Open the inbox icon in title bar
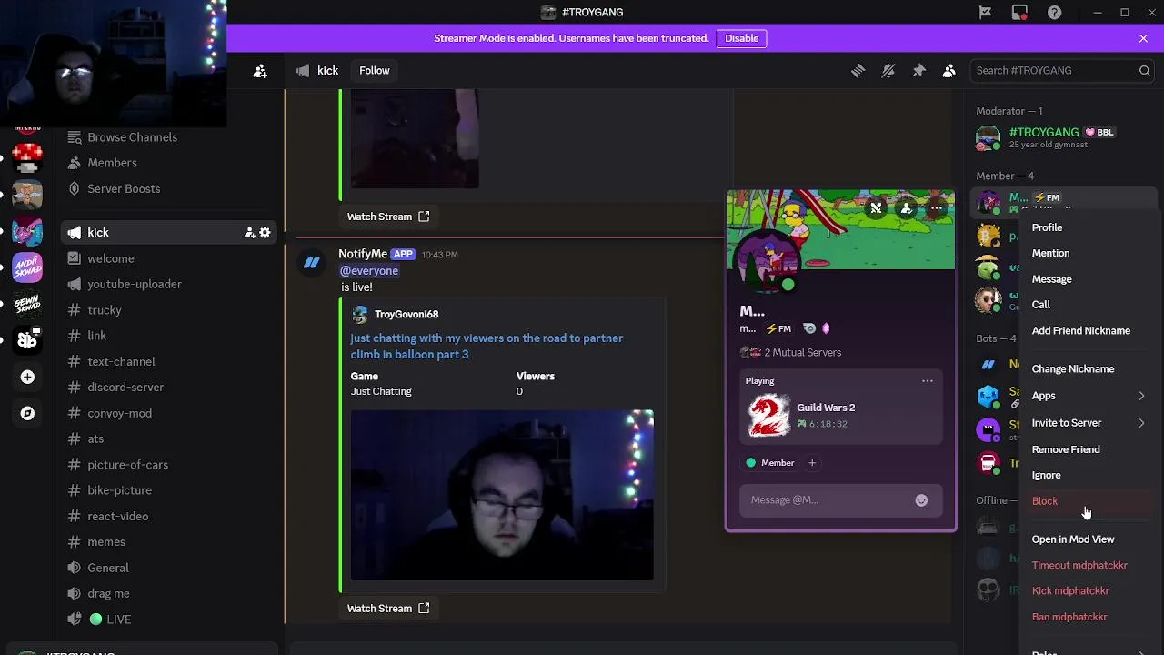The image size is (1164, 655). [x=1019, y=12]
